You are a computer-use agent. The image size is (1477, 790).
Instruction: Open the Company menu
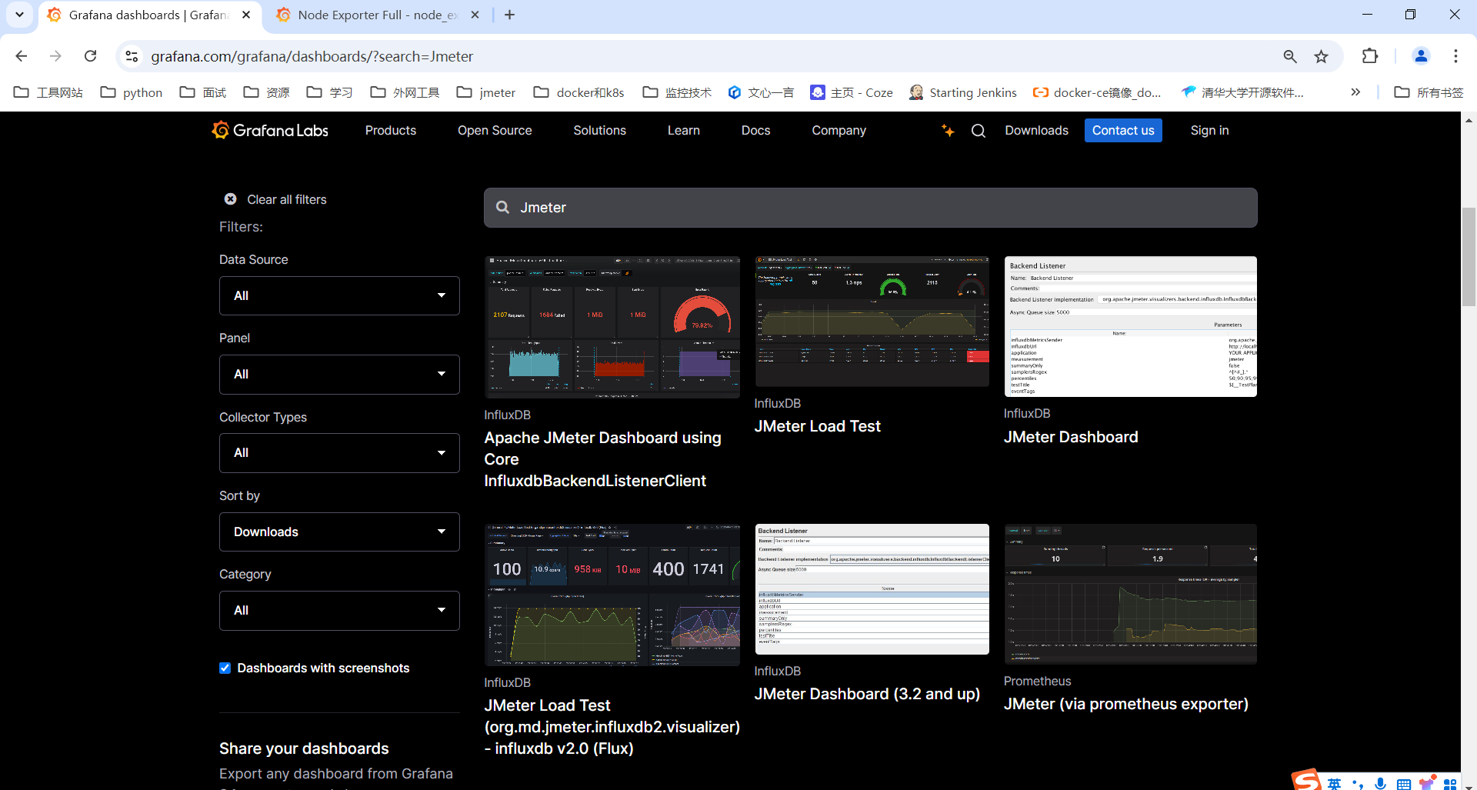coord(839,130)
